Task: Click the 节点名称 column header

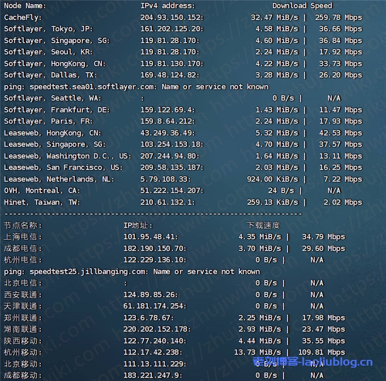Action: tap(23, 225)
